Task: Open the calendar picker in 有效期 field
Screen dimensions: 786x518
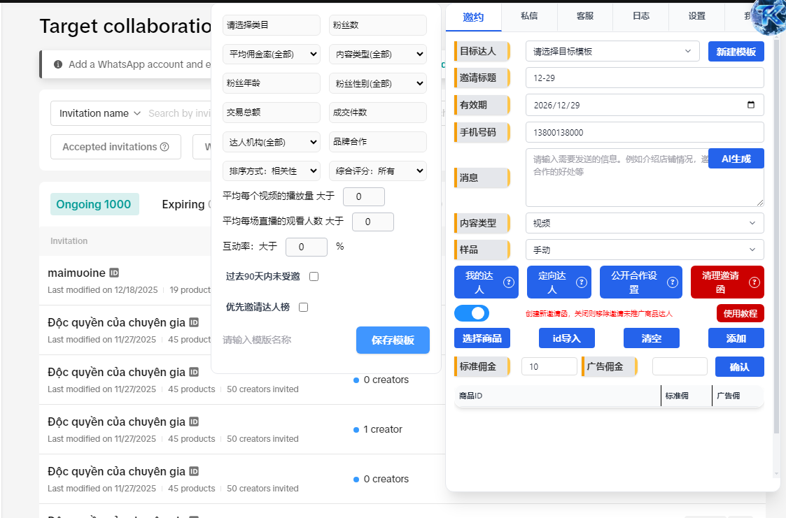Action: point(751,105)
